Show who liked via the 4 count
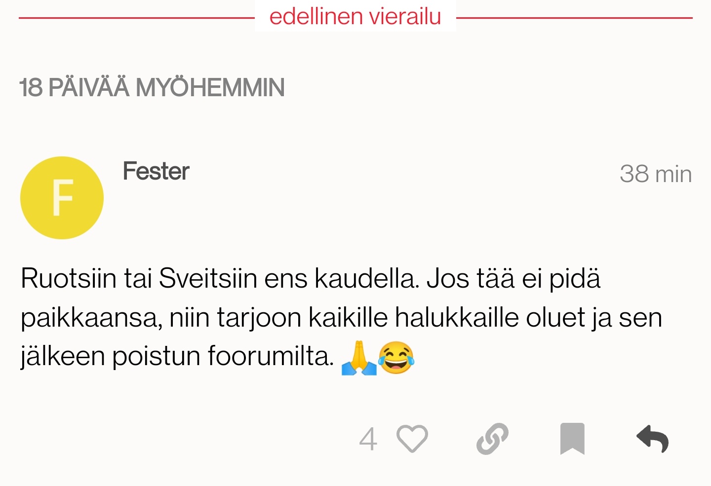 [368, 439]
